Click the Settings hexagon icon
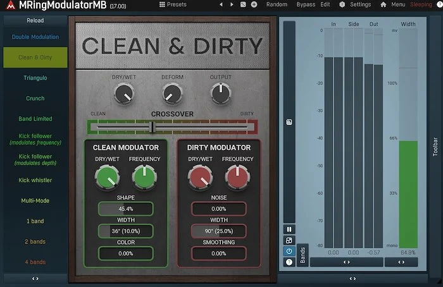Viewport: 443px width, 287px height. 342,4
